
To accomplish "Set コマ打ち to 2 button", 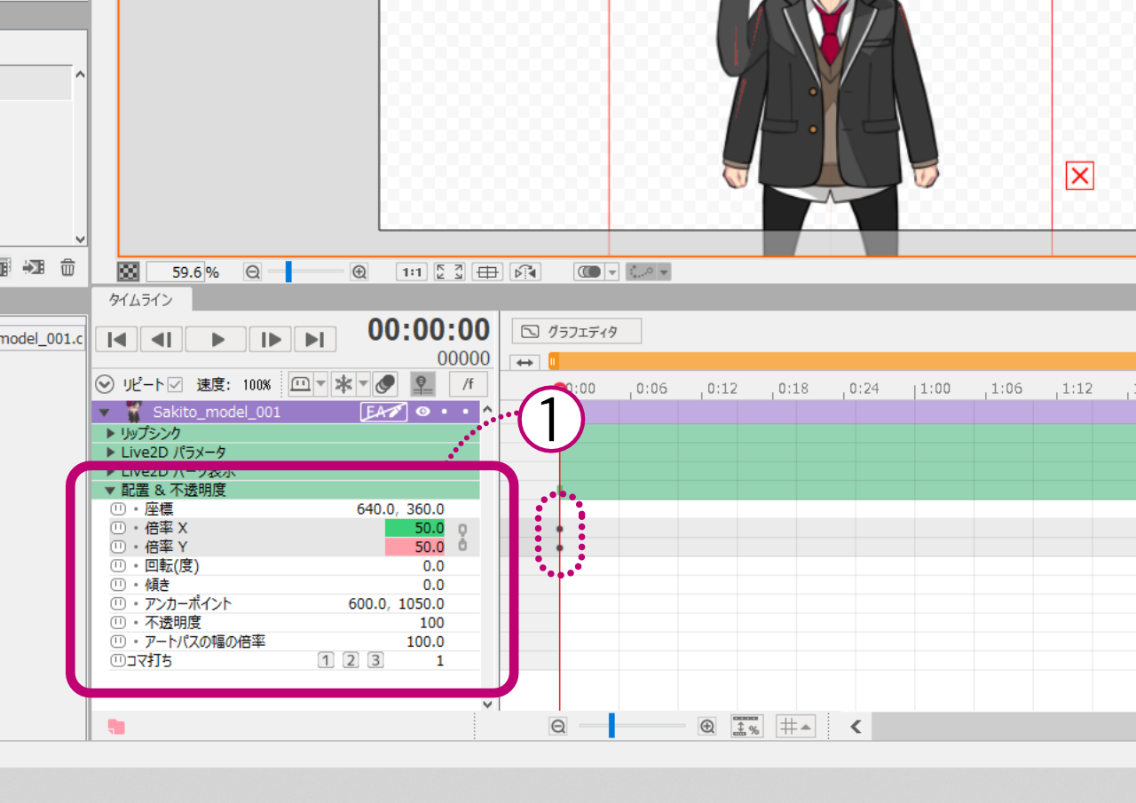I will click(x=351, y=660).
